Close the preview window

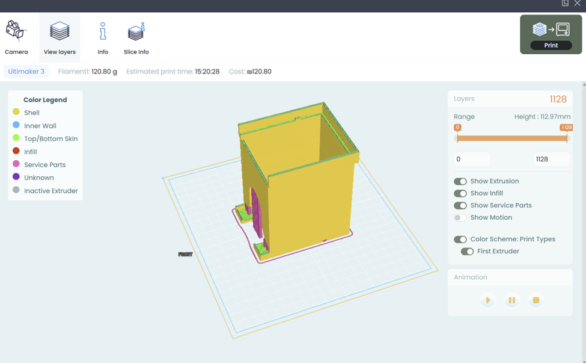click(x=578, y=3)
